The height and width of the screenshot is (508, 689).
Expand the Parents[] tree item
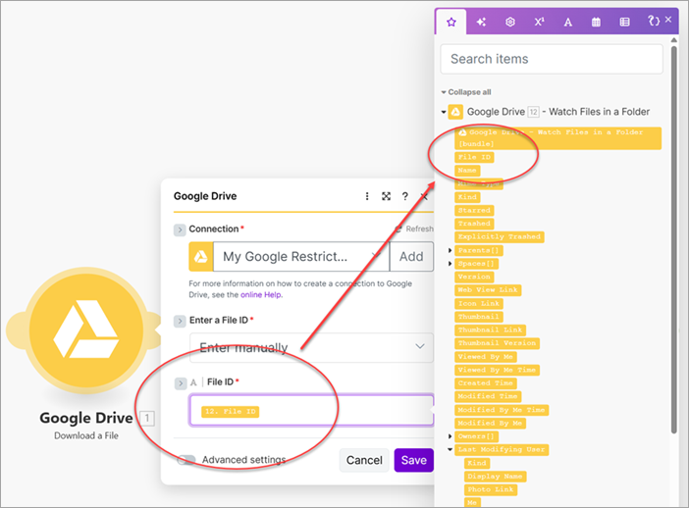point(450,250)
